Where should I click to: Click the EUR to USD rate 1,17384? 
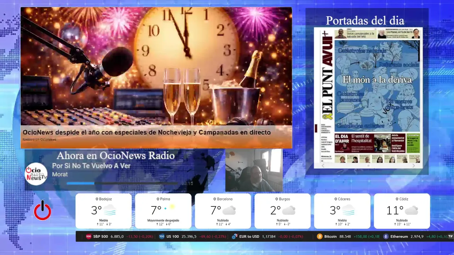click(269, 236)
